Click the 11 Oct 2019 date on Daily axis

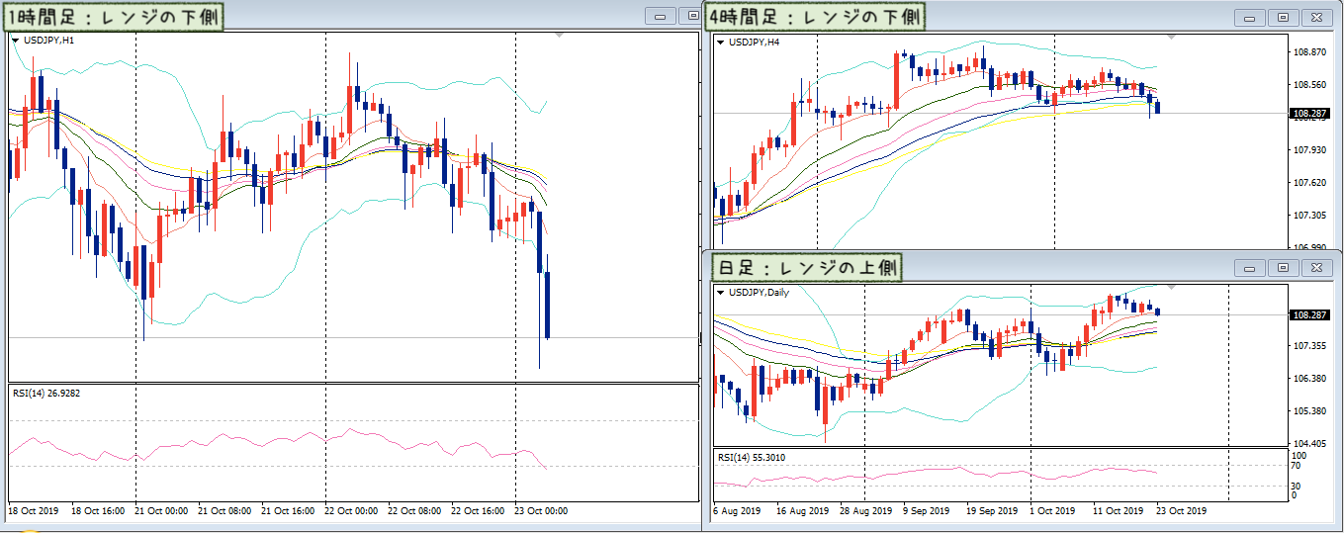coord(1118,511)
